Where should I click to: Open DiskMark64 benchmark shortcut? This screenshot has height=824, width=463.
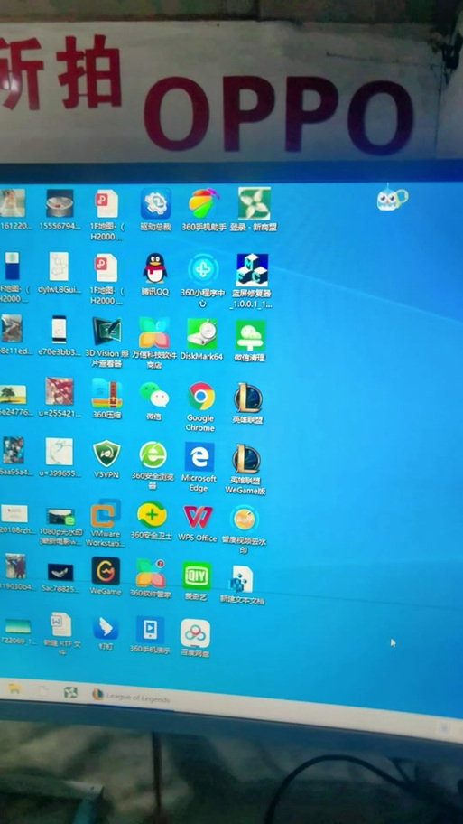[x=201, y=340]
